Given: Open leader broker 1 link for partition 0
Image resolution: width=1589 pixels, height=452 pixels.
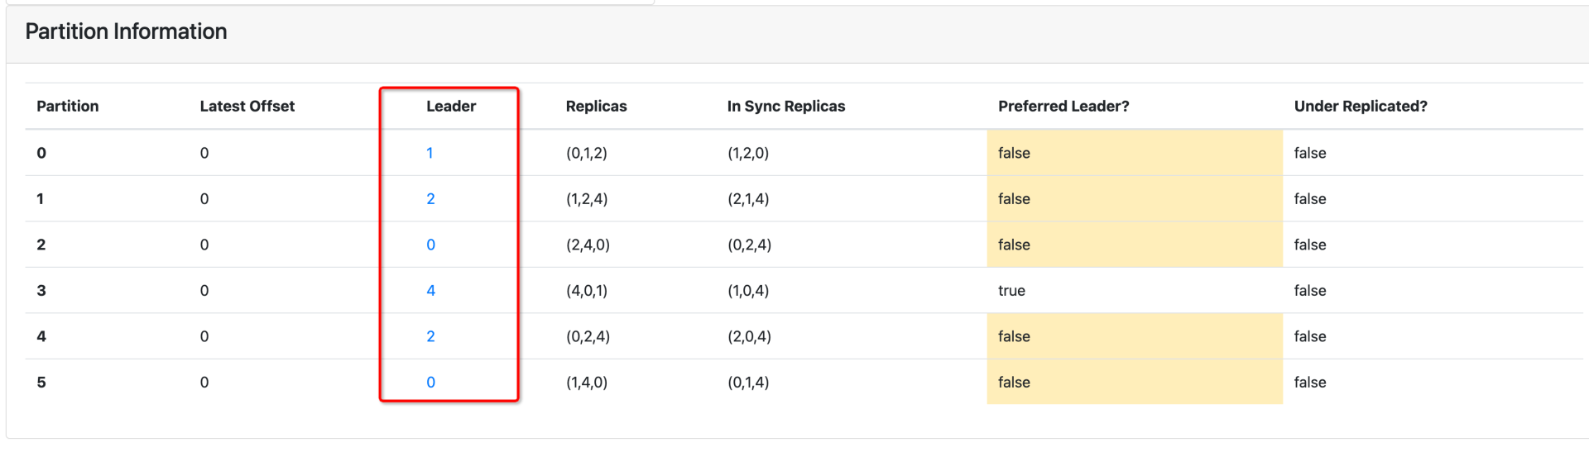Looking at the screenshot, I should coord(430,153).
